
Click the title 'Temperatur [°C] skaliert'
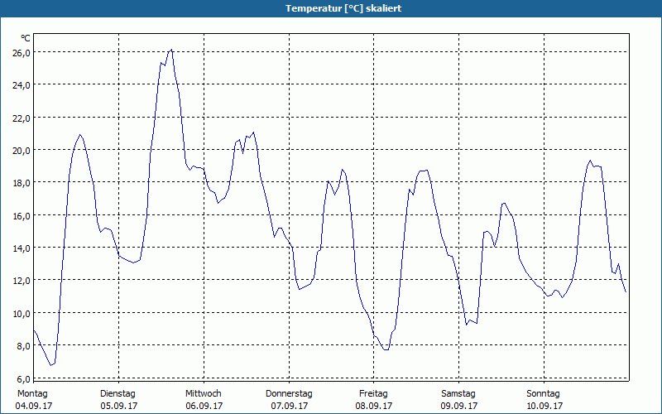tap(343, 8)
